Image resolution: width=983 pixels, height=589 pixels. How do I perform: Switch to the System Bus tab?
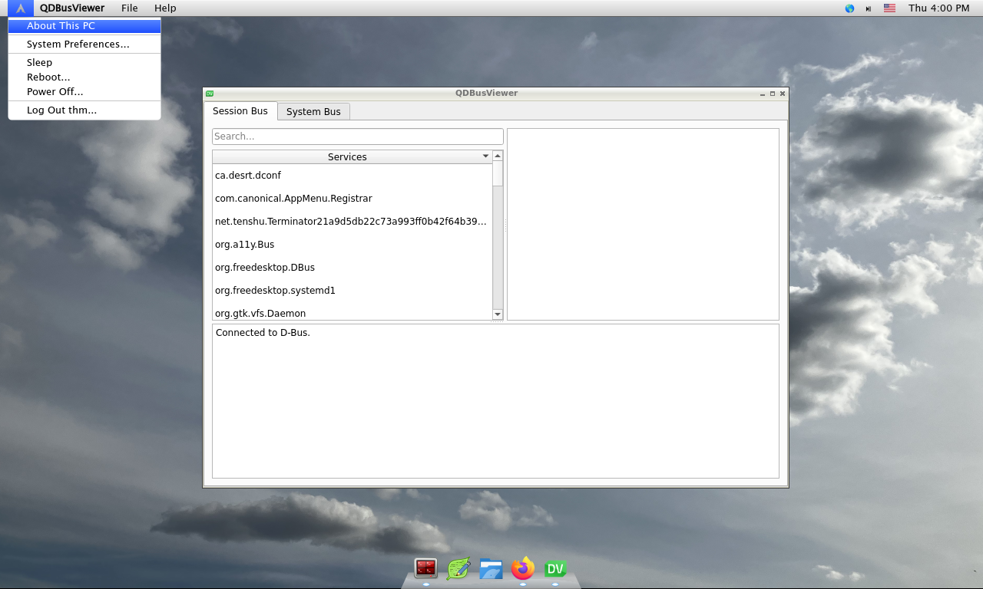coord(313,111)
